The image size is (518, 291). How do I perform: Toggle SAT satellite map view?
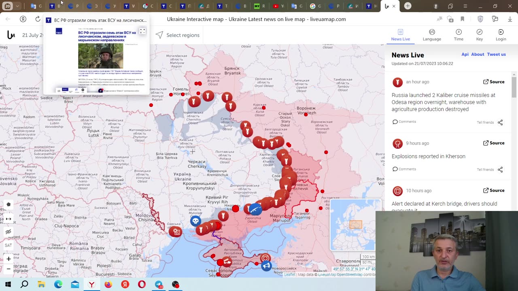8,245
